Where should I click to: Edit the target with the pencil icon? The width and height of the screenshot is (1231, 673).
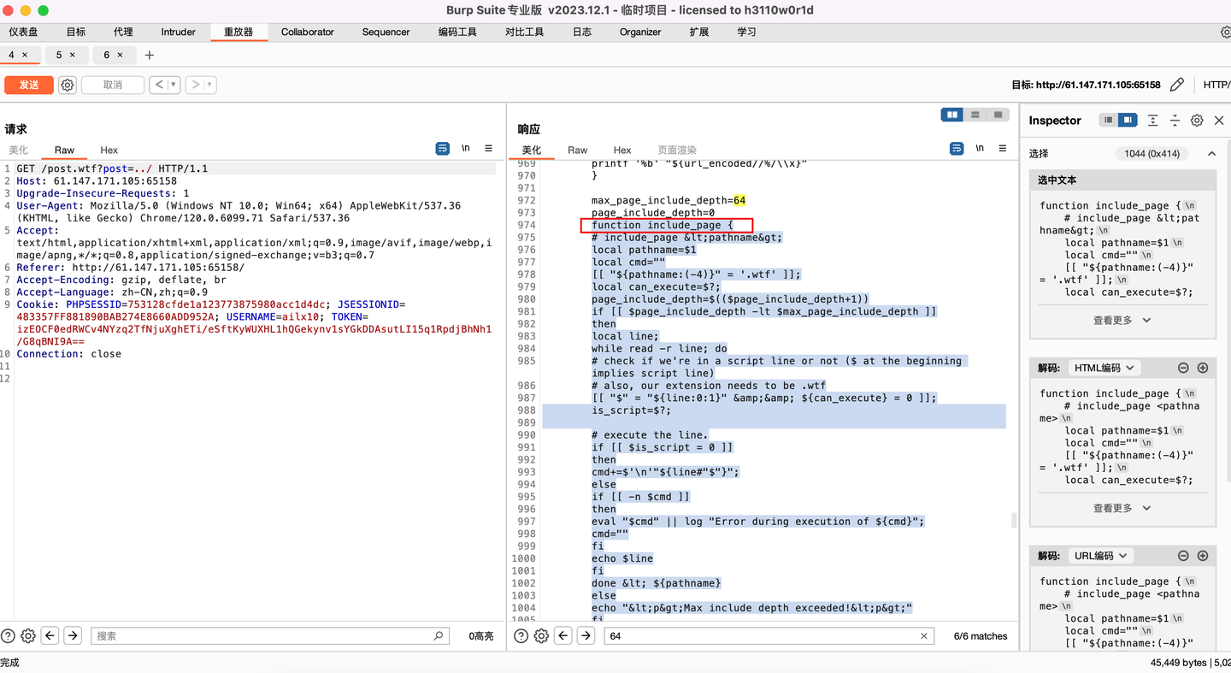(1177, 85)
